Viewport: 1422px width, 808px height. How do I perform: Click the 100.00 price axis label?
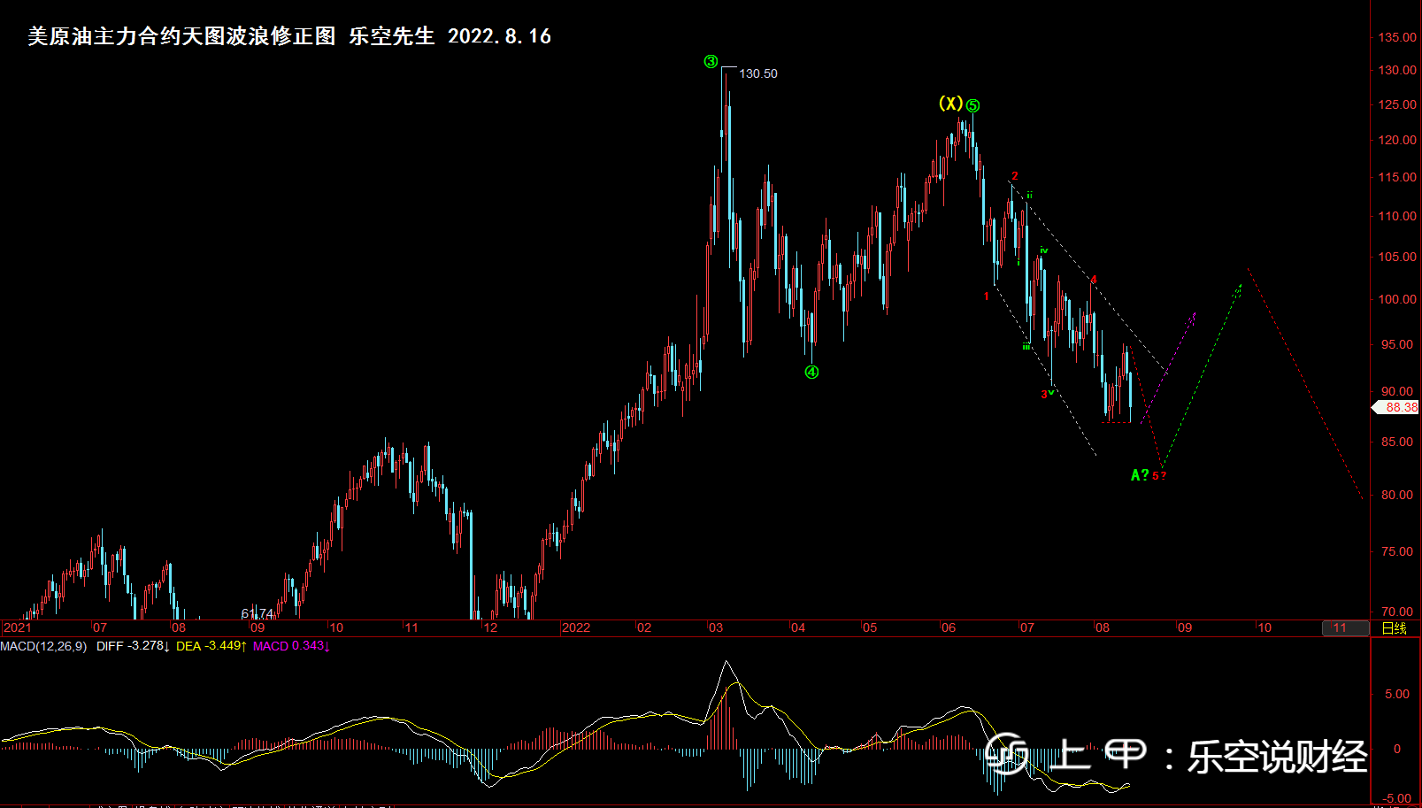(1397, 299)
